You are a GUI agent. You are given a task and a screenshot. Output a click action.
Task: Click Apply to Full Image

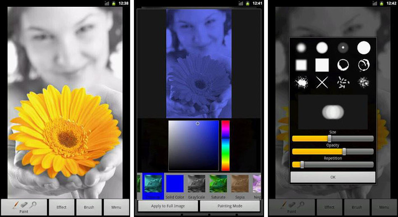click(168, 206)
